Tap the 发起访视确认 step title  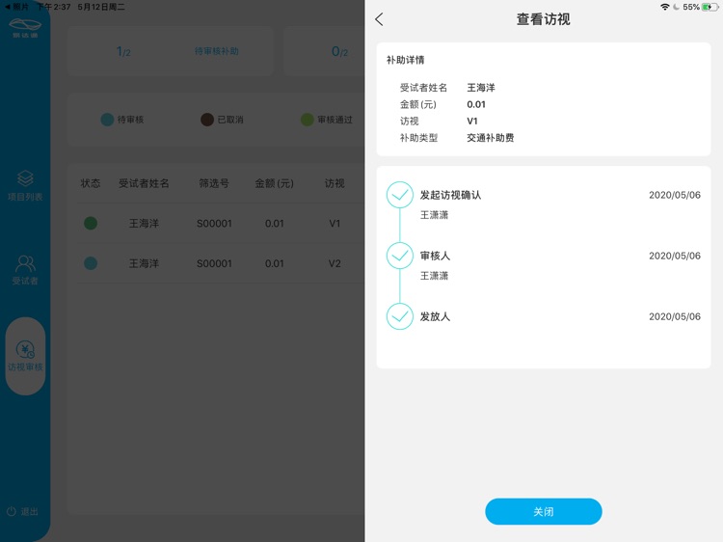pos(450,195)
